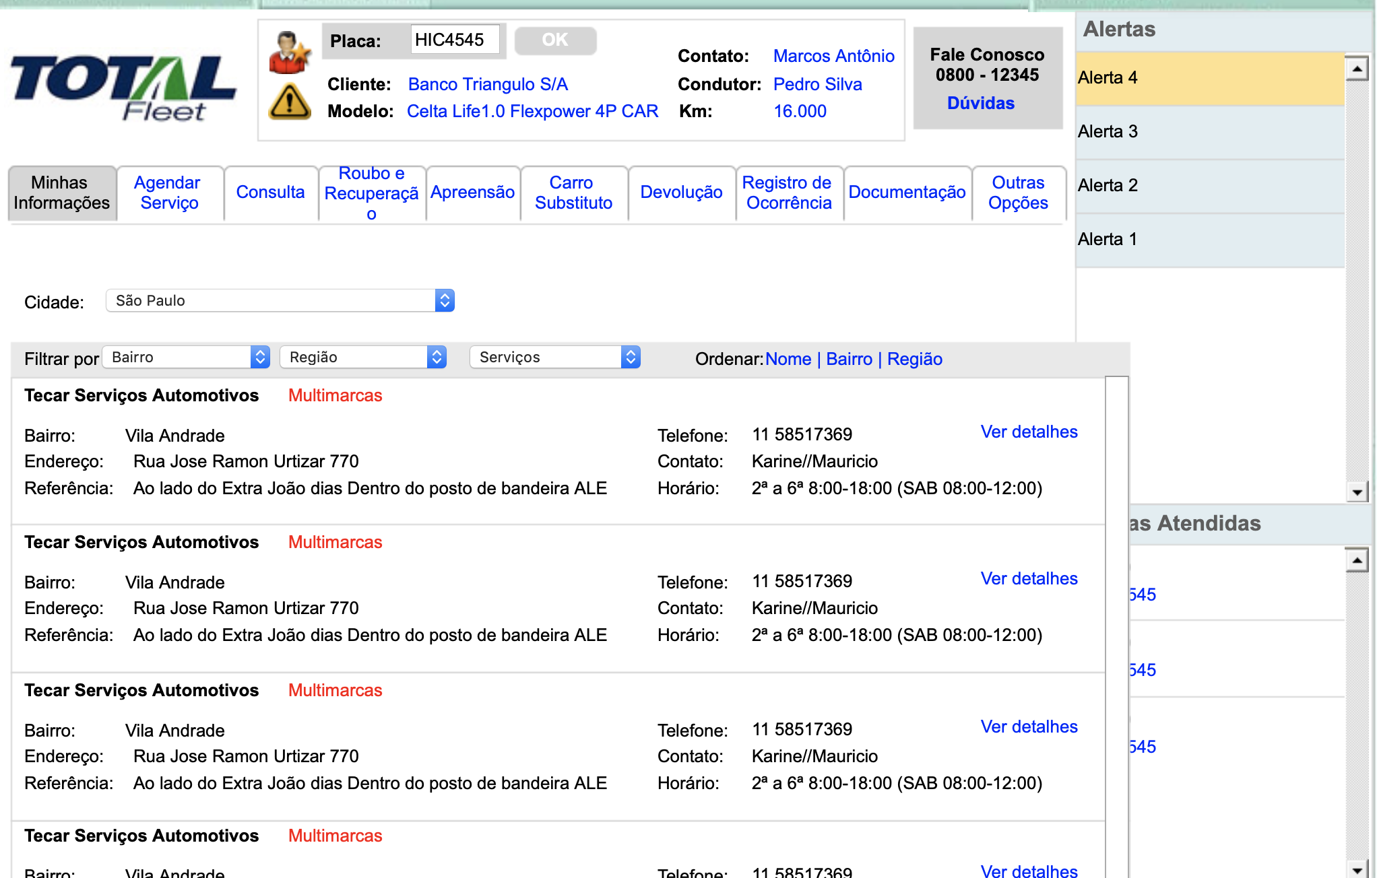Click the yellow warning triangle icon
Image resolution: width=1377 pixels, height=878 pixels.
point(290,102)
